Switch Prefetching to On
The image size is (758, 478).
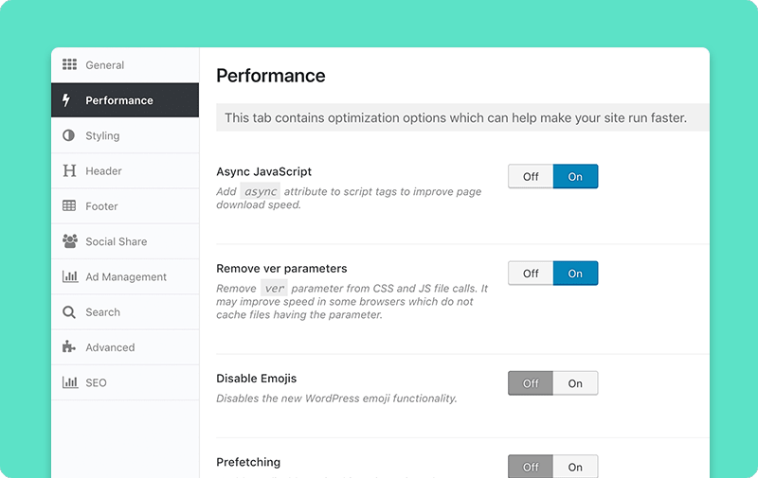click(575, 467)
